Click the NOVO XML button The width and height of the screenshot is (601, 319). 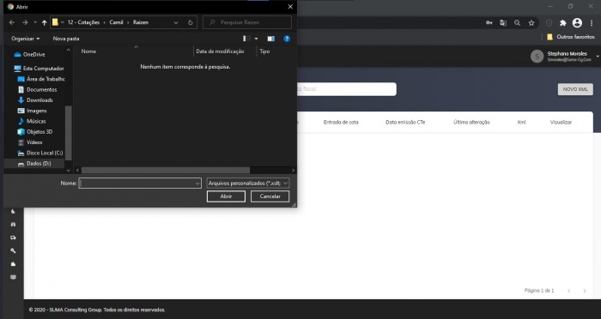(x=575, y=89)
